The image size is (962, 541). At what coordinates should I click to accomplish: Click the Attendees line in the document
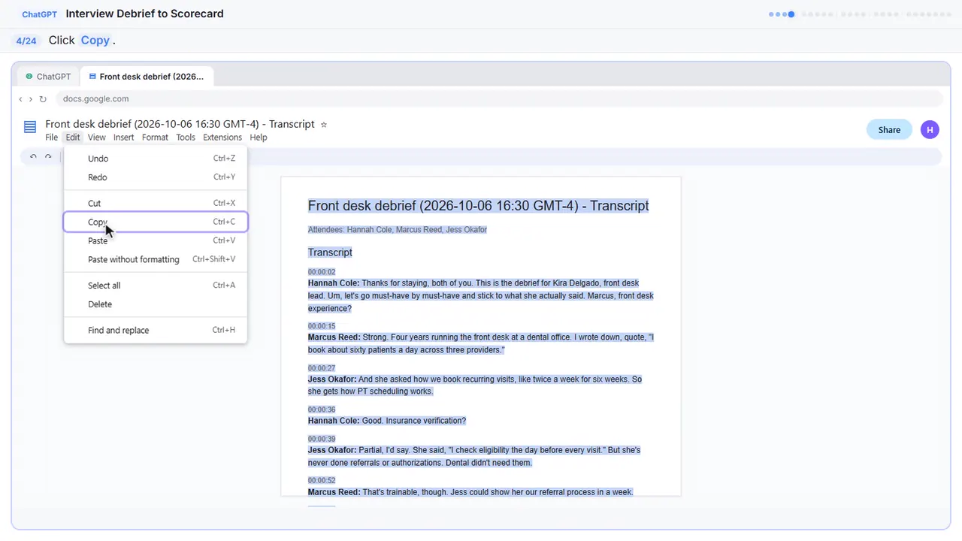(398, 229)
